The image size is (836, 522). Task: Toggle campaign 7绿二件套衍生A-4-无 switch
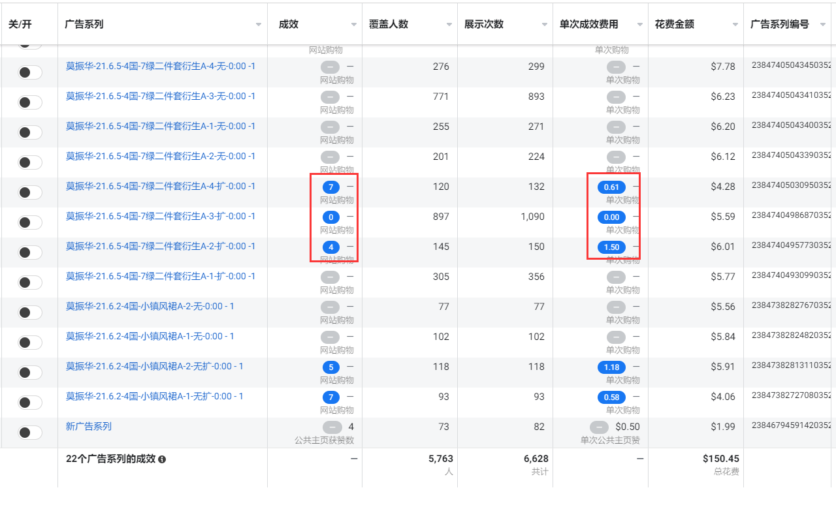pyautogui.click(x=30, y=72)
